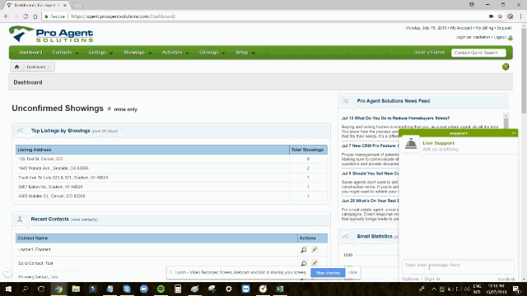Open File Explorer from taskbar
The image size is (527, 296).
click(x=76, y=289)
